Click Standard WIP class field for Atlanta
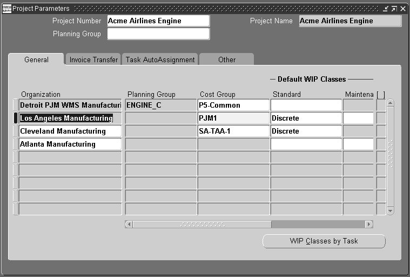This screenshot has height=277, width=410. click(306, 144)
